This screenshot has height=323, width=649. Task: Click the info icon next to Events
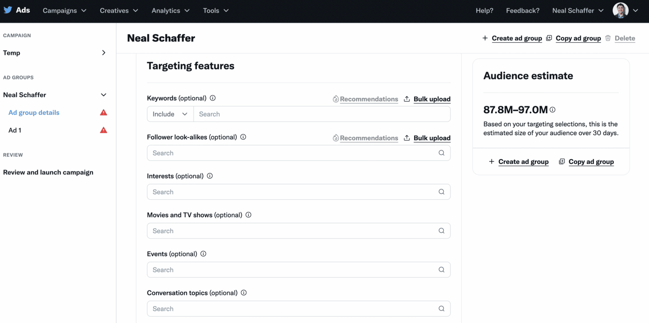pyautogui.click(x=203, y=254)
